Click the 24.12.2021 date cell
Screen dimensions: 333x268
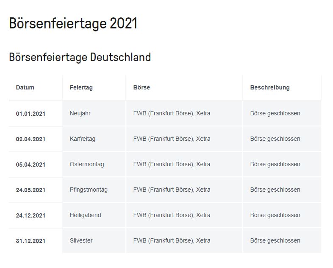click(x=31, y=215)
